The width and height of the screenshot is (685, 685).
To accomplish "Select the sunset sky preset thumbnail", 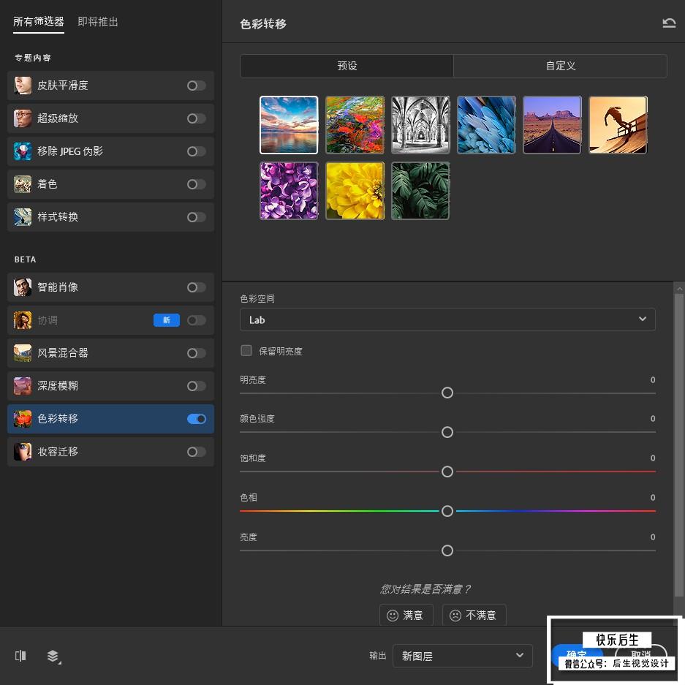I will coord(289,125).
